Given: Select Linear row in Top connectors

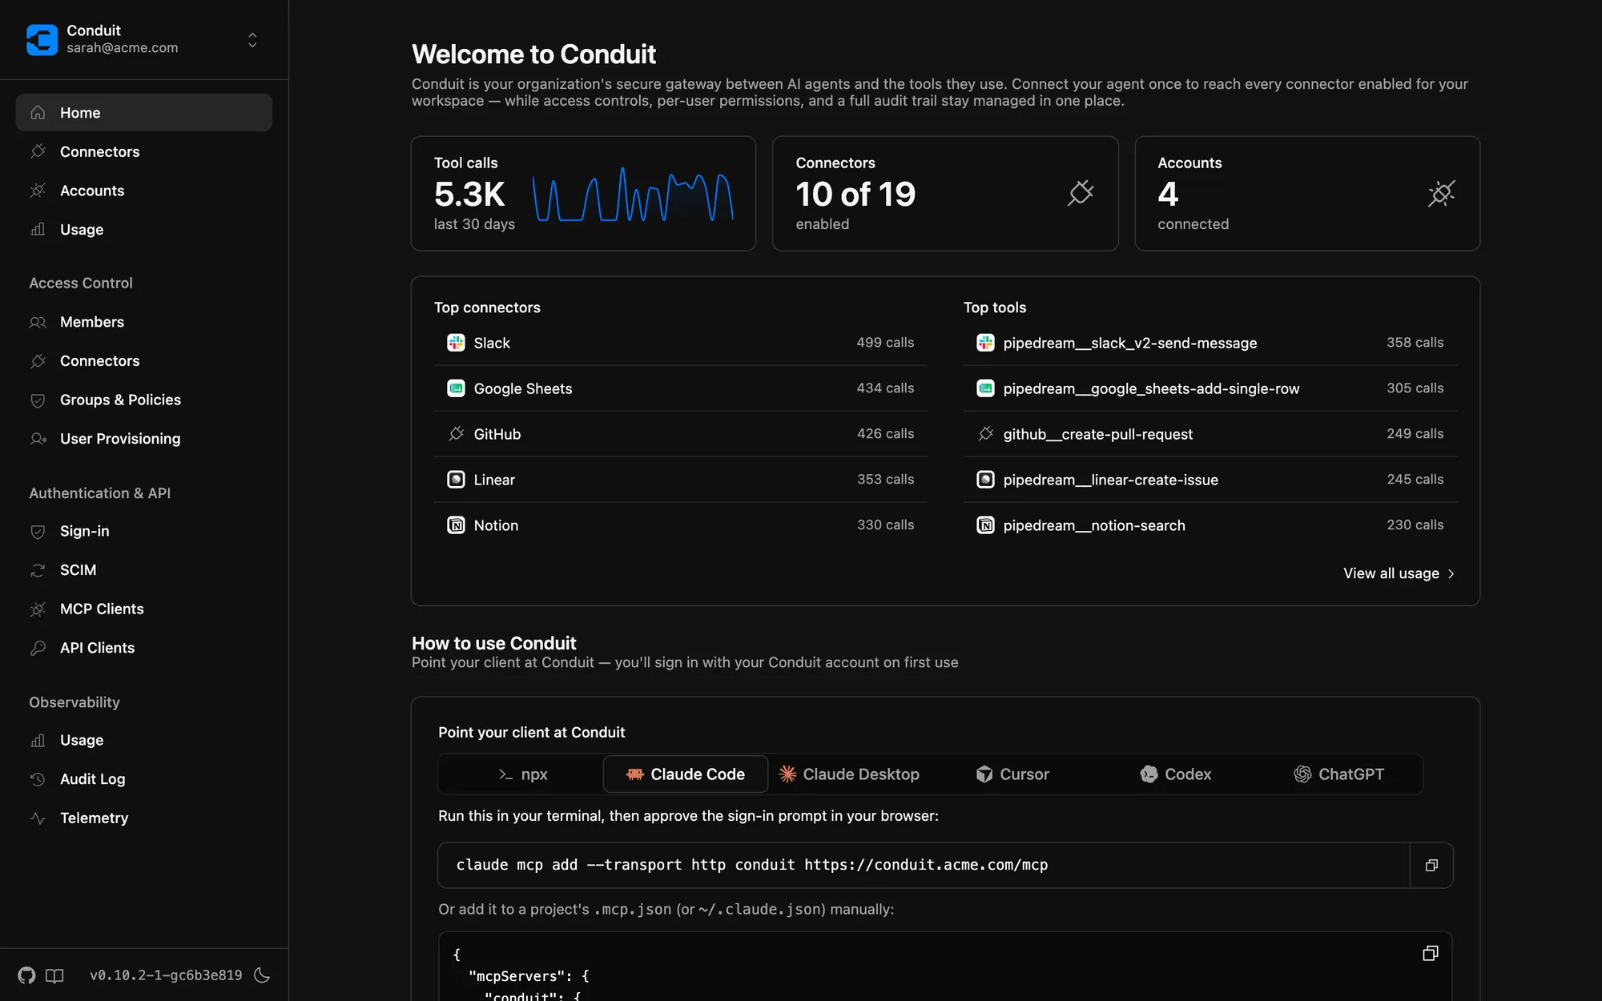Looking at the screenshot, I should pyautogui.click(x=680, y=480).
